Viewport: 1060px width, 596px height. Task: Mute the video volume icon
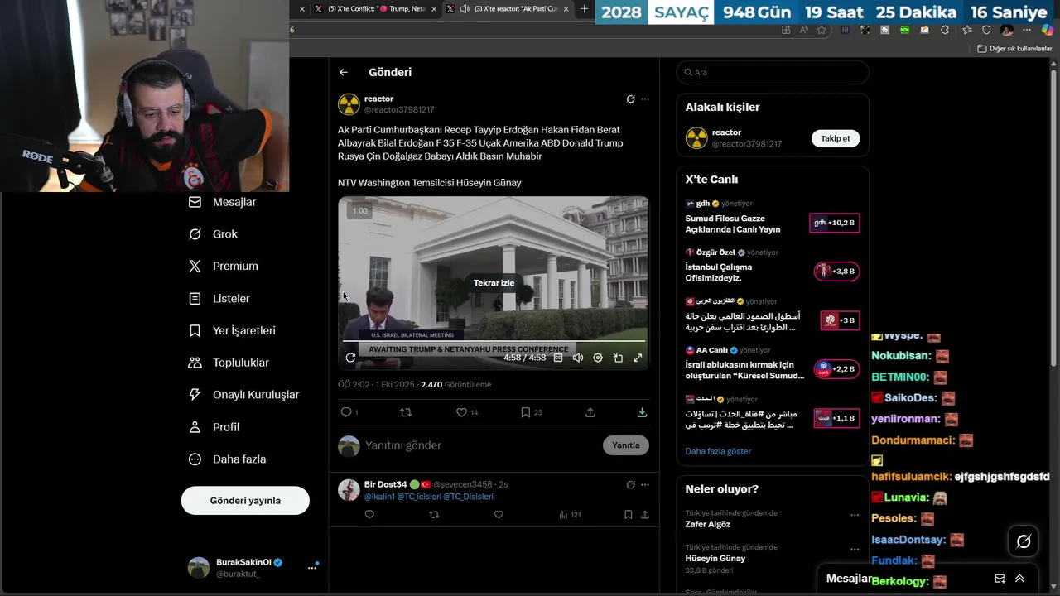[x=578, y=358]
